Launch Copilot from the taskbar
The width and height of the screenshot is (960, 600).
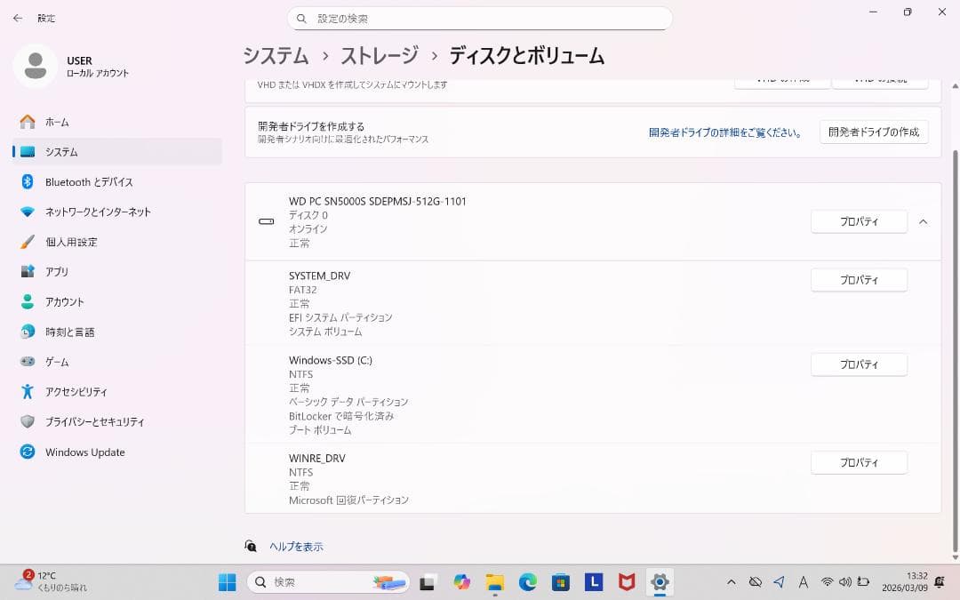(x=461, y=582)
